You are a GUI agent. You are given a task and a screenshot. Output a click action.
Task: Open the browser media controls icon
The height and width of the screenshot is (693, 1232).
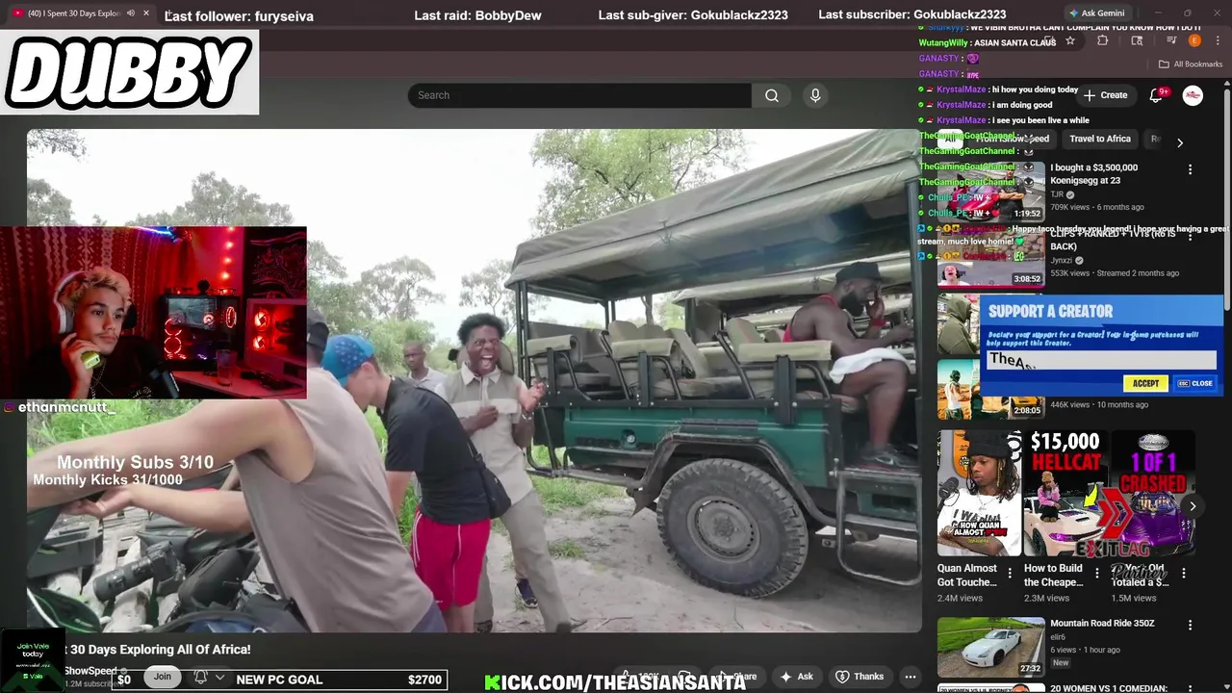pyautogui.click(x=1171, y=41)
